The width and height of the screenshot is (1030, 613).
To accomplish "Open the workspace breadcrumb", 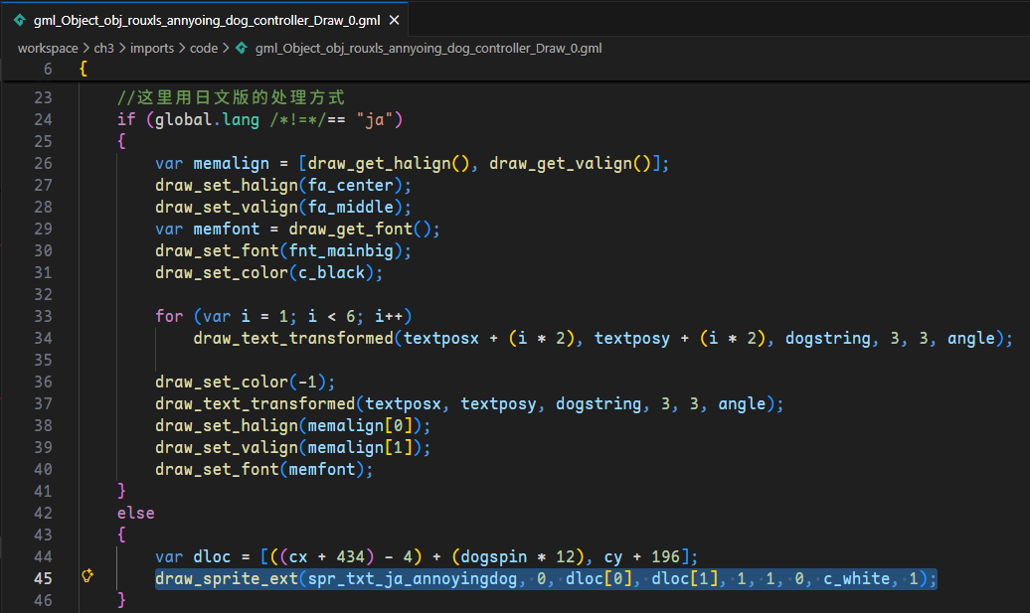I will (x=48, y=49).
